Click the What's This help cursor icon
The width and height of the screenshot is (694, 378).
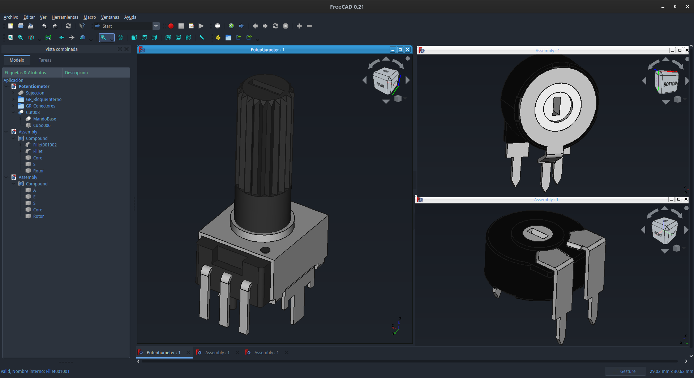tap(82, 26)
